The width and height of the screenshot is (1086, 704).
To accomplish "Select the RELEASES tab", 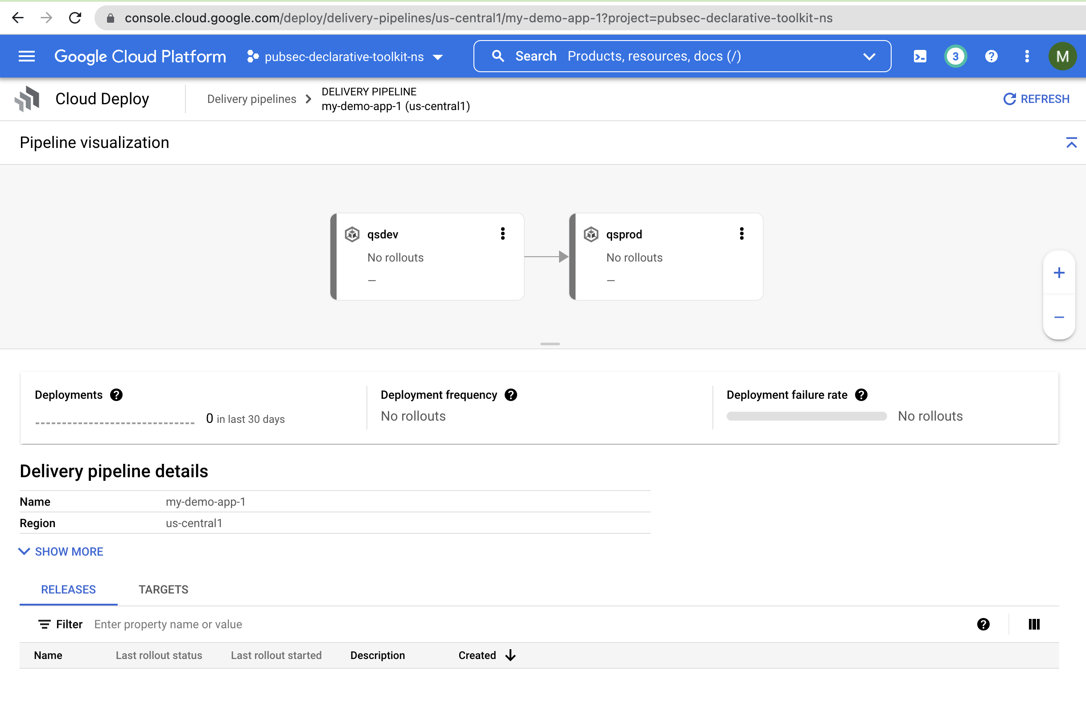I will click(x=69, y=589).
